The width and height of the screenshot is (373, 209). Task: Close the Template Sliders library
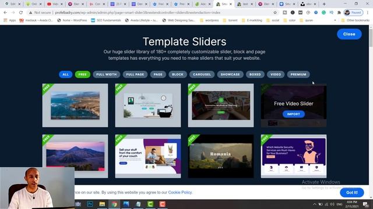pyautogui.click(x=349, y=34)
